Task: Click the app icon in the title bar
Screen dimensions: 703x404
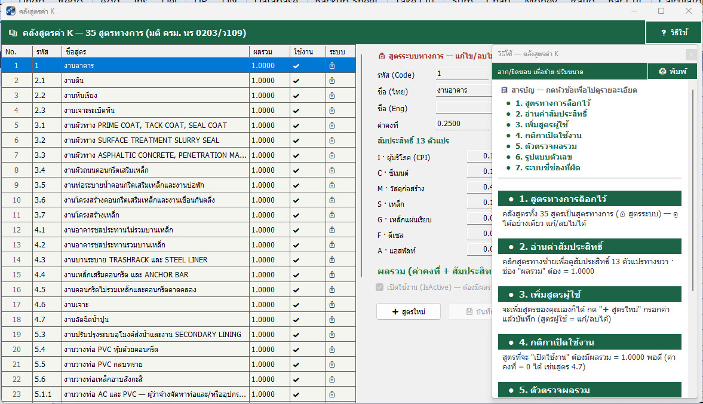Action: coord(11,11)
